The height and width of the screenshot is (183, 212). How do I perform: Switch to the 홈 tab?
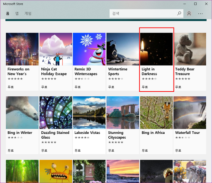(8, 13)
